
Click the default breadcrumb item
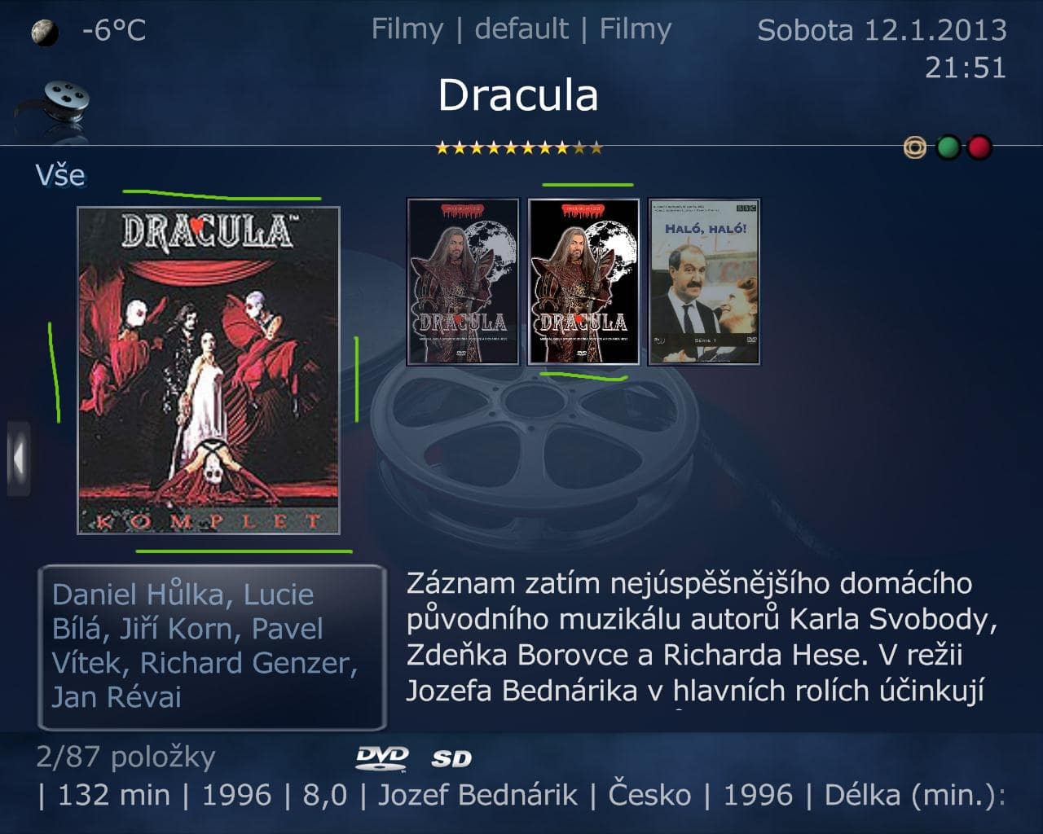pos(521,29)
